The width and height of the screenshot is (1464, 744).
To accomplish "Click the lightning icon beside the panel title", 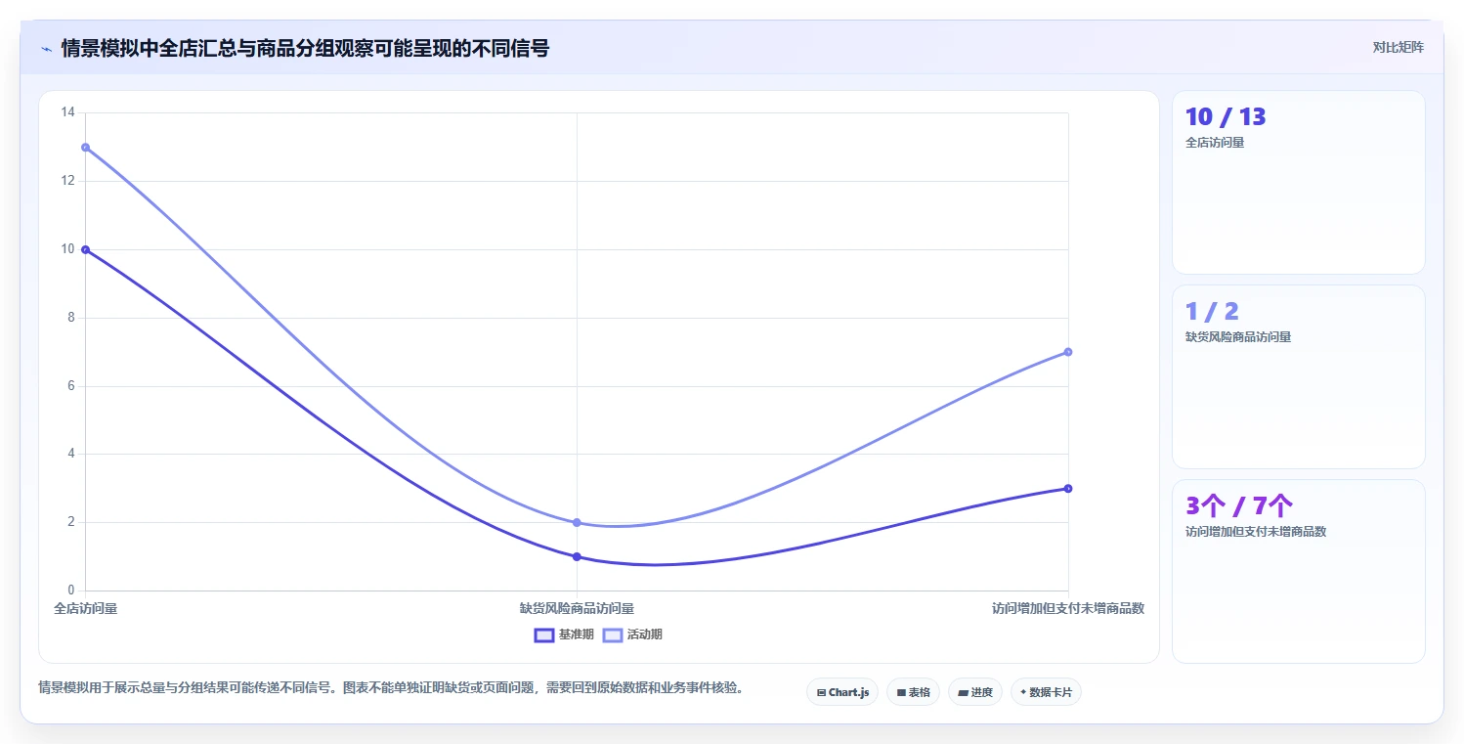I will click(x=46, y=48).
